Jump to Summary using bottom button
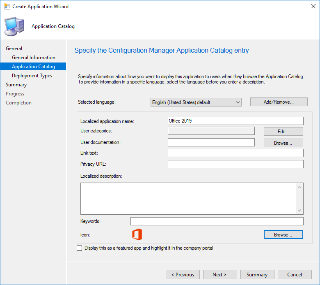 (257, 275)
